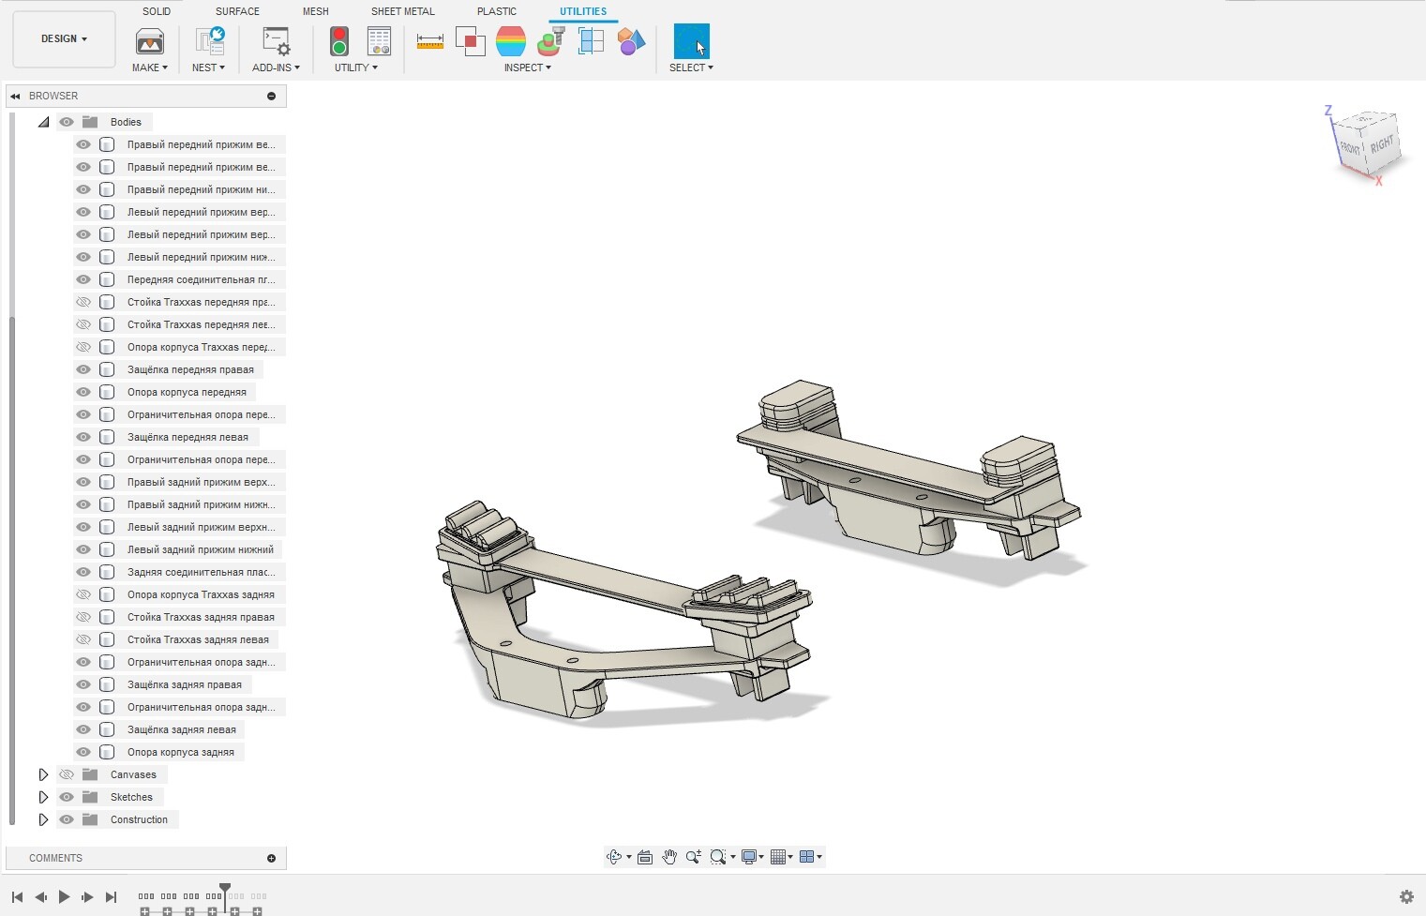Open timeline settings gear icon
Image resolution: width=1426 pixels, height=916 pixels.
point(1406,897)
